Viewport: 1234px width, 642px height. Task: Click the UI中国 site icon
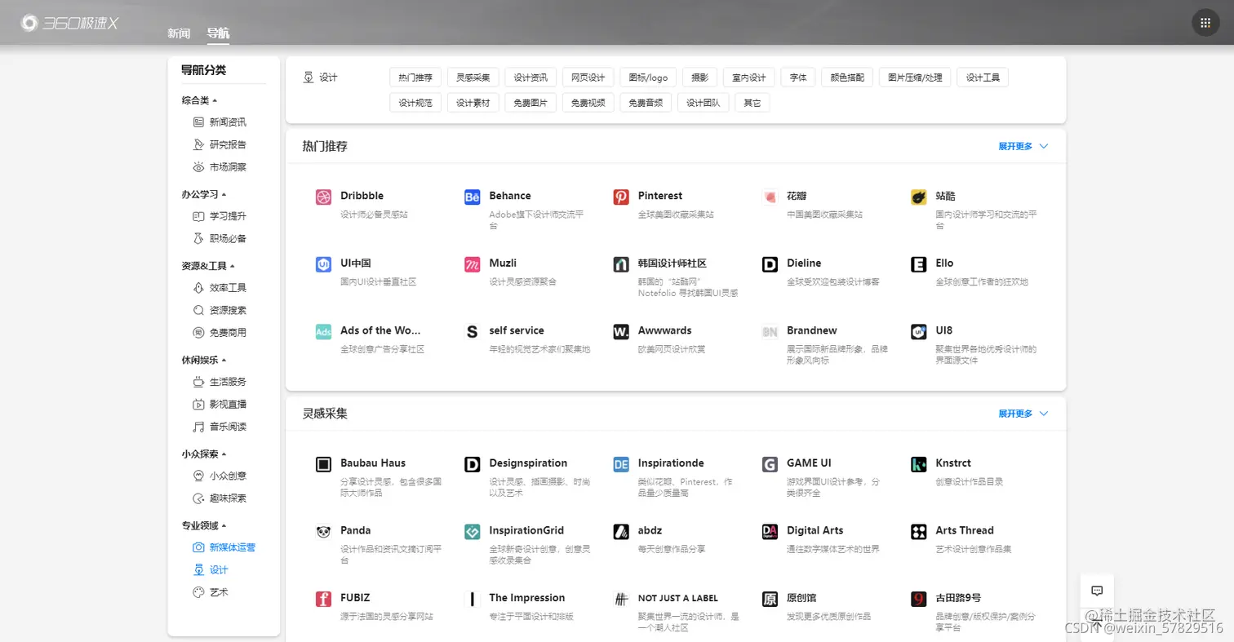click(323, 264)
